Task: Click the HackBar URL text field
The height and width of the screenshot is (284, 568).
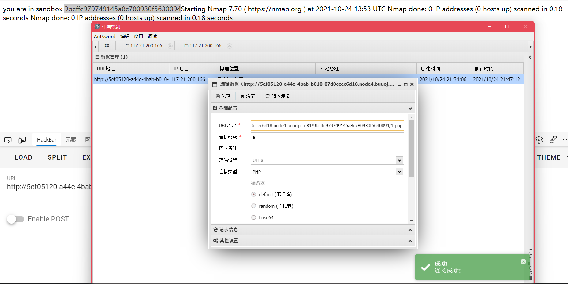Action: click(x=49, y=187)
